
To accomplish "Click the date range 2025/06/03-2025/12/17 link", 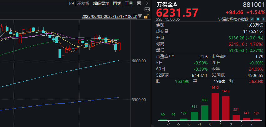I will [x=109, y=17].
